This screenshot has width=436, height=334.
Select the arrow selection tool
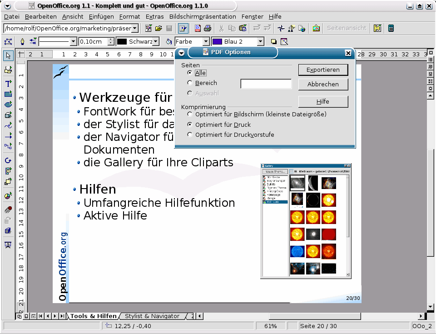pos(8,55)
